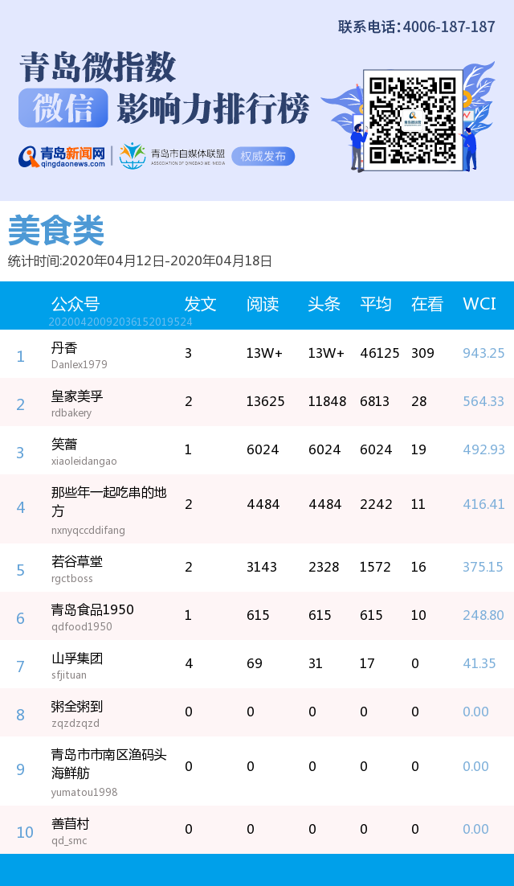This screenshot has height=886, width=514.
Task: Click the QR code image
Action: pyautogui.click(x=413, y=120)
